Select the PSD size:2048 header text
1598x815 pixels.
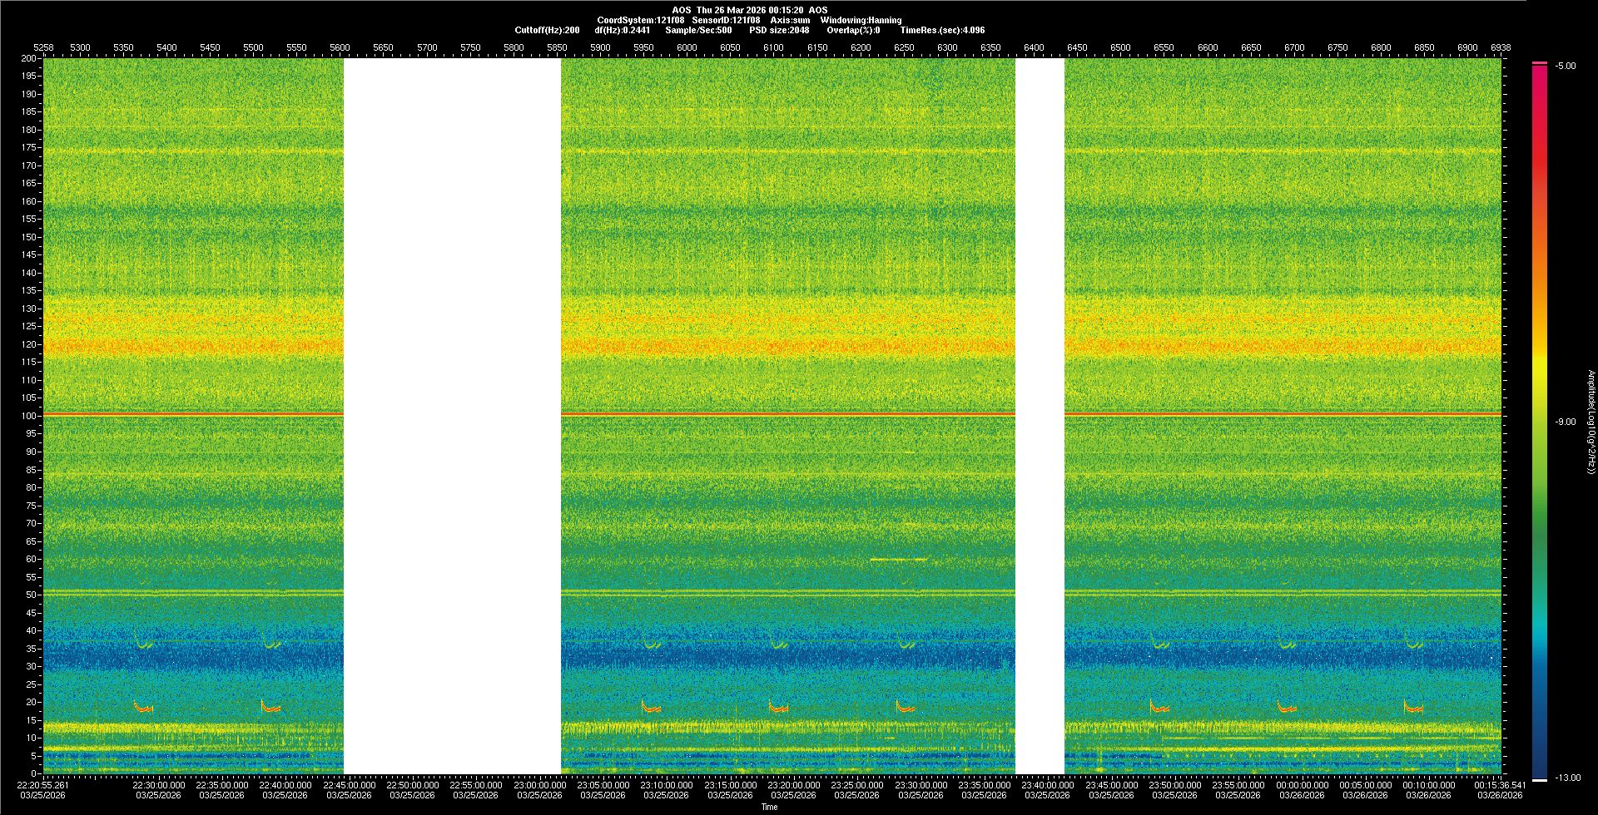click(779, 30)
